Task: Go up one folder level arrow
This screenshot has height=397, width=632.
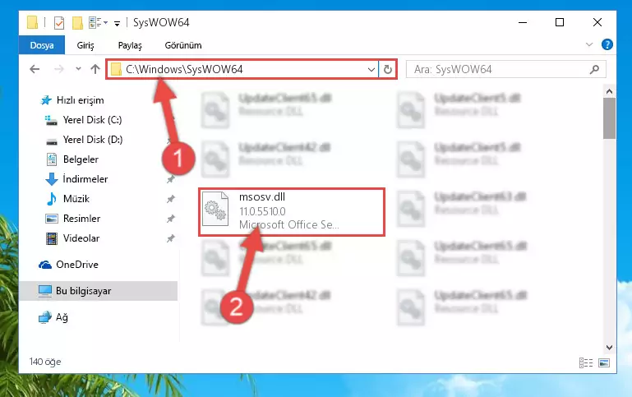Action: click(95, 69)
